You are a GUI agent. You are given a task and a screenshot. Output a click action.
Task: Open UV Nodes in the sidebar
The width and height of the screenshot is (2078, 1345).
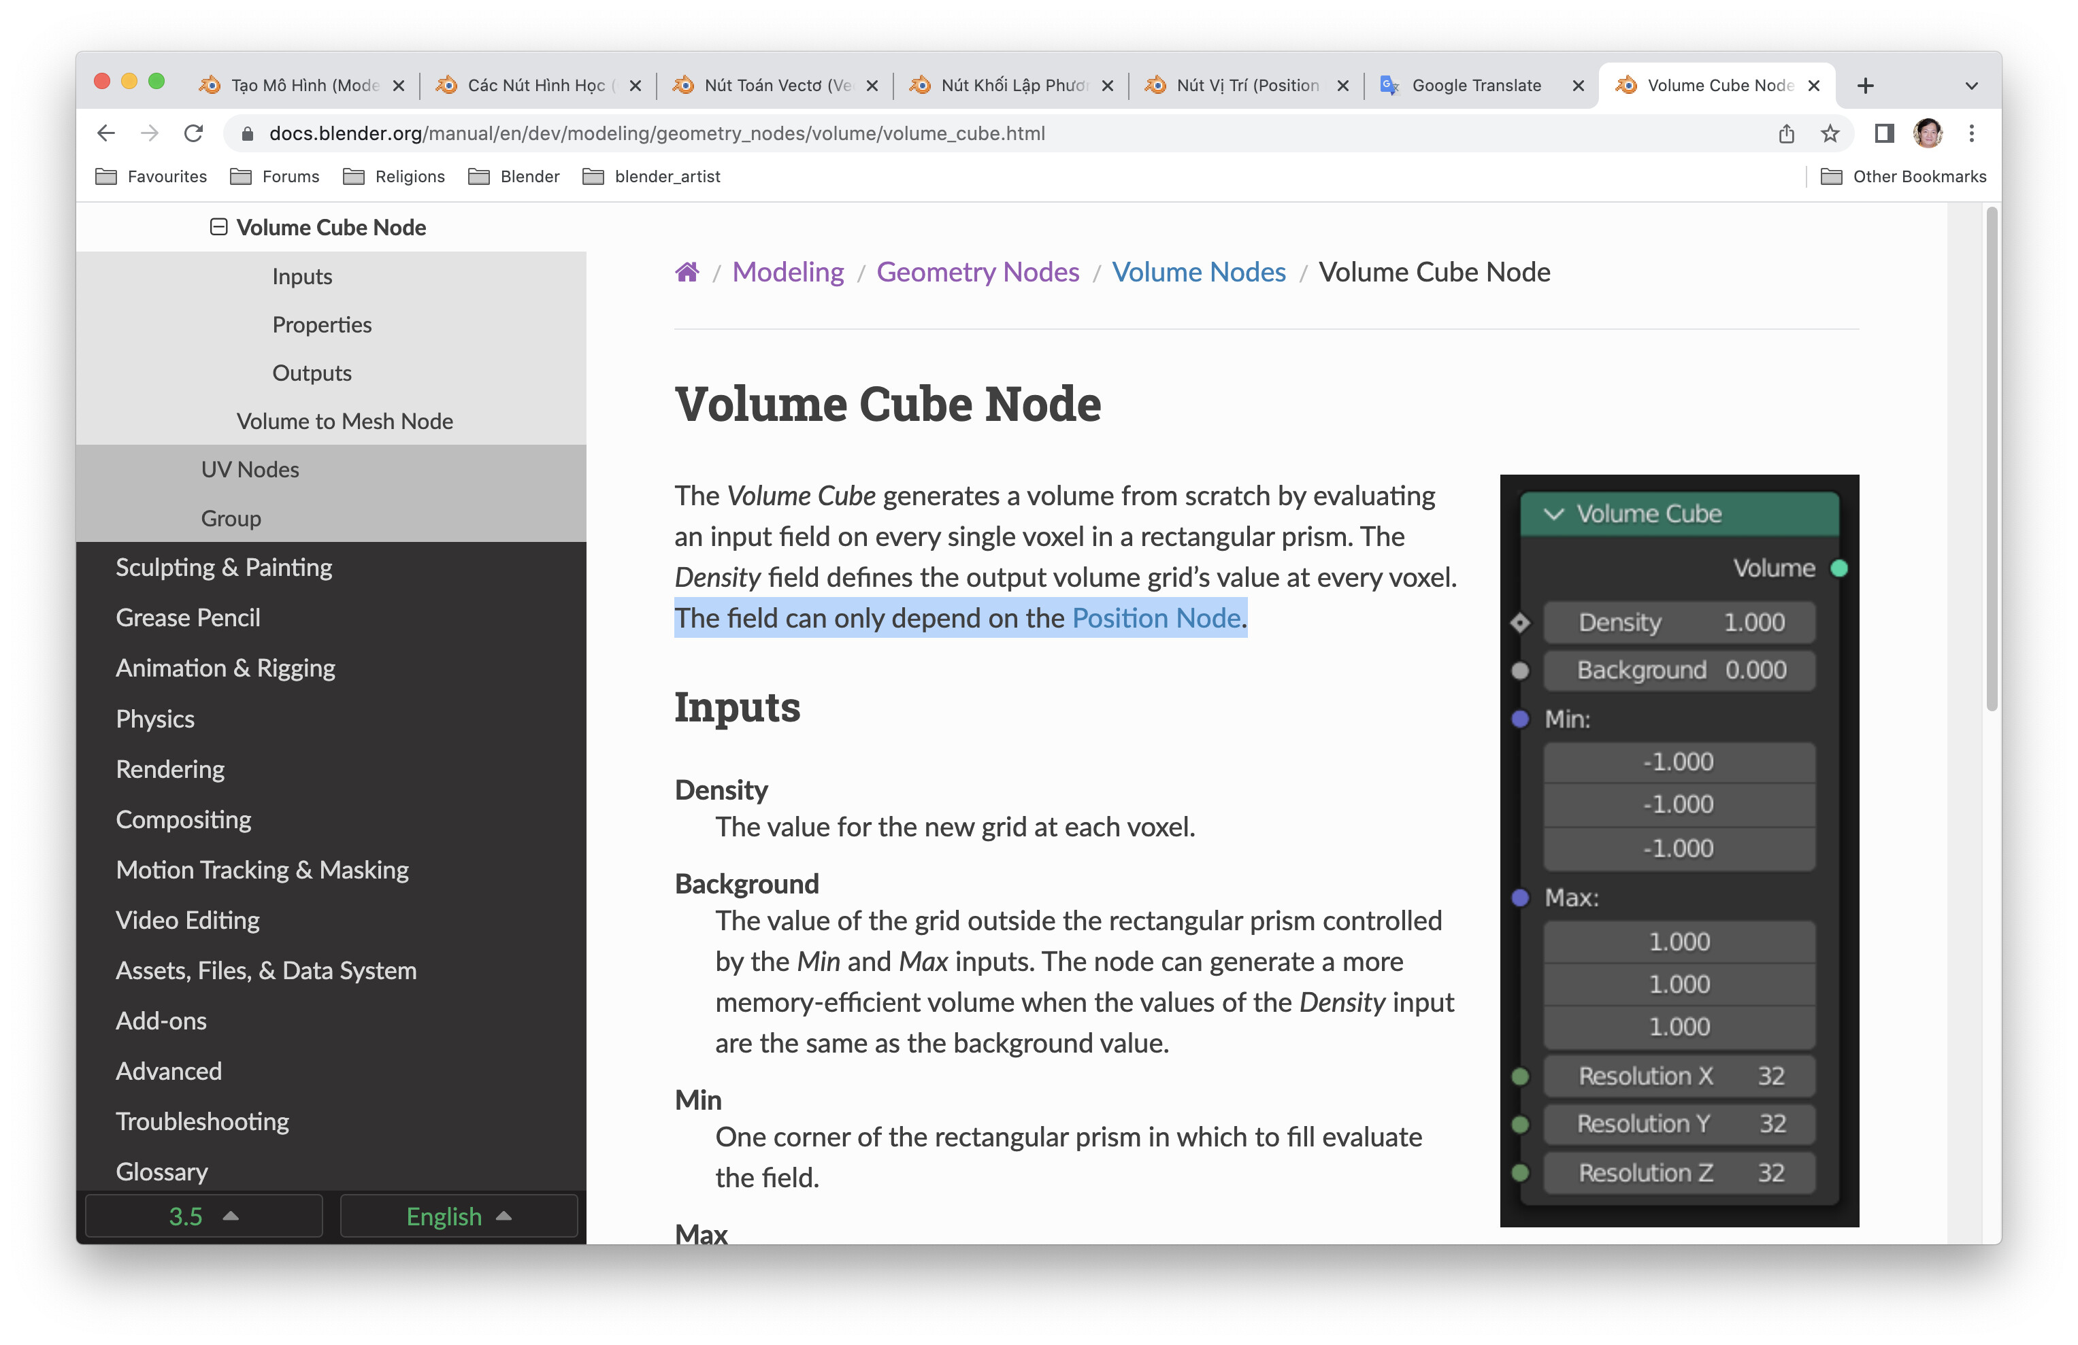click(x=250, y=470)
